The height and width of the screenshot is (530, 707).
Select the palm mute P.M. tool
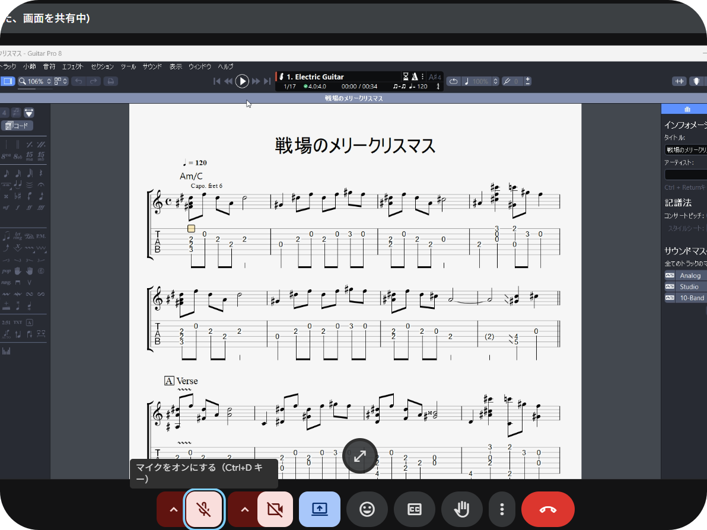pos(40,236)
